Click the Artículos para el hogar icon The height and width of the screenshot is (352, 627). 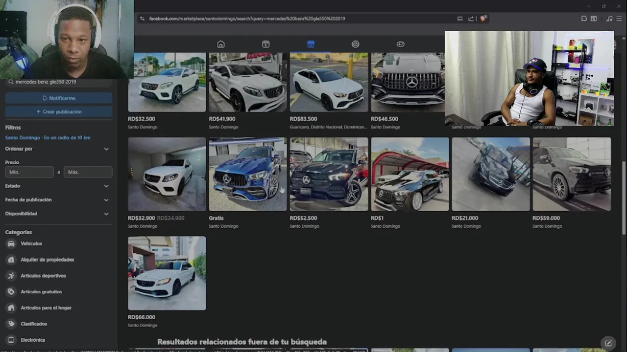tap(11, 308)
